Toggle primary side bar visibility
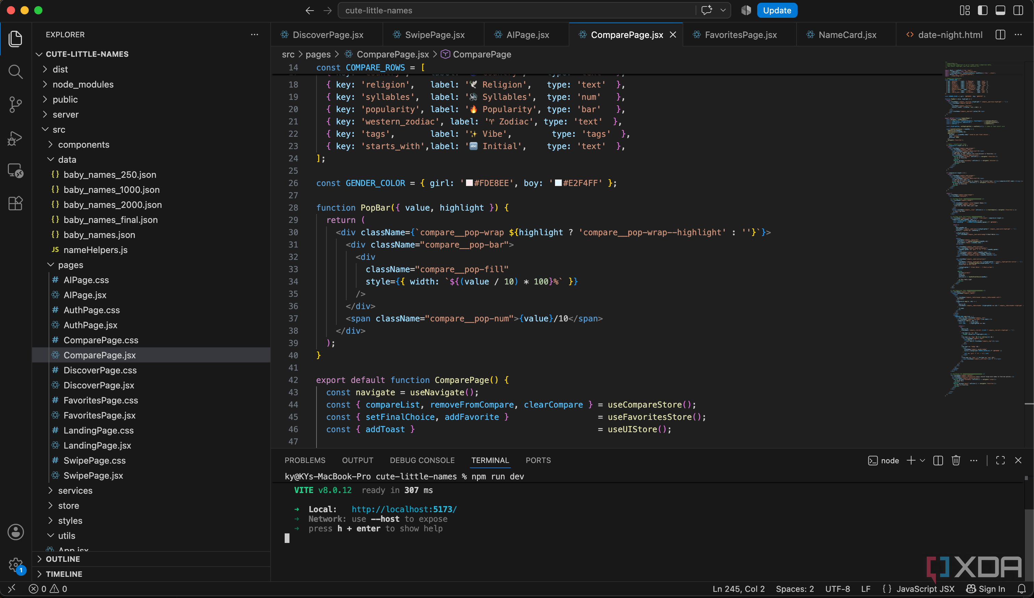 click(983, 10)
